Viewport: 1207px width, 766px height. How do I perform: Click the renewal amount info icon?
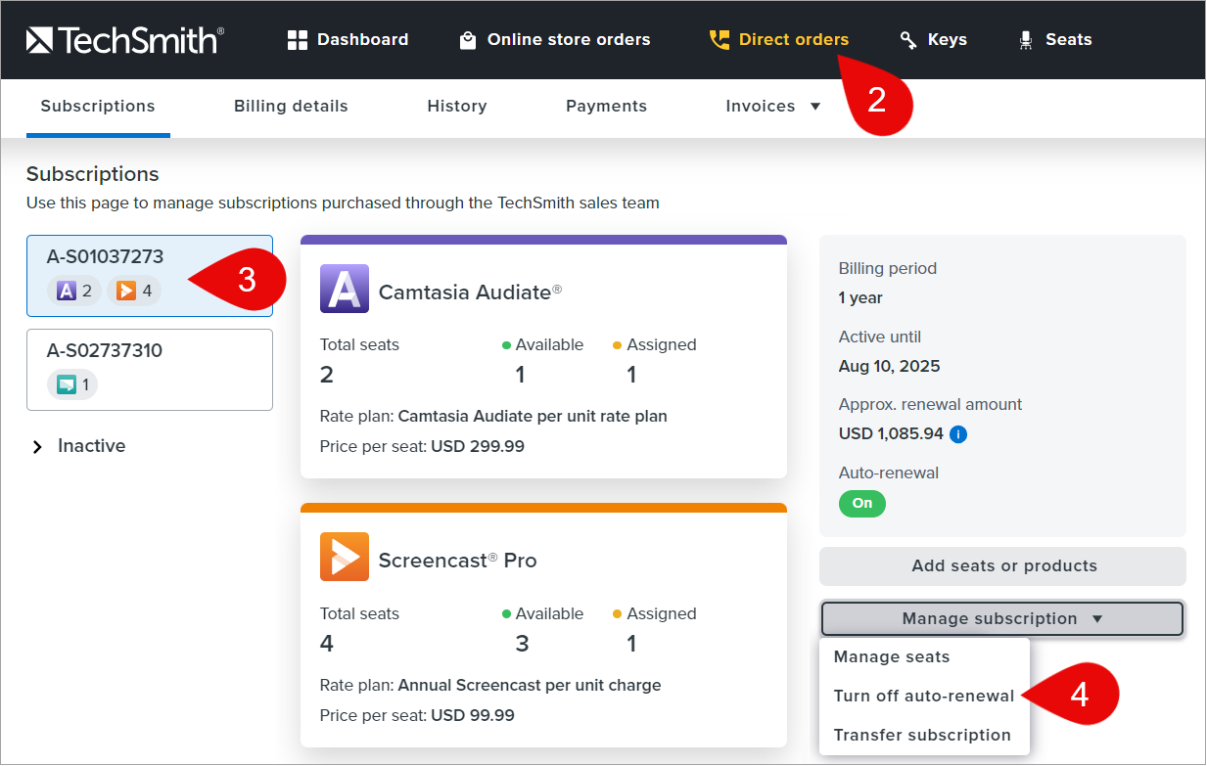pos(958,433)
